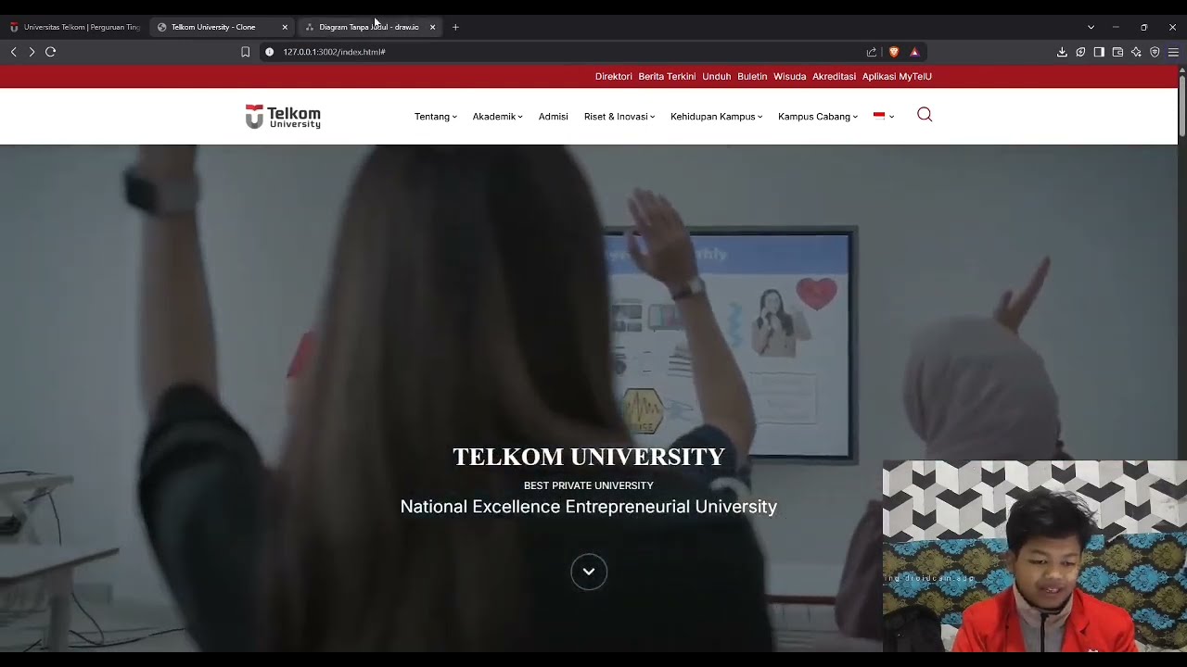
Task: Open Leo AI sparkle icon
Action: (x=1136, y=52)
